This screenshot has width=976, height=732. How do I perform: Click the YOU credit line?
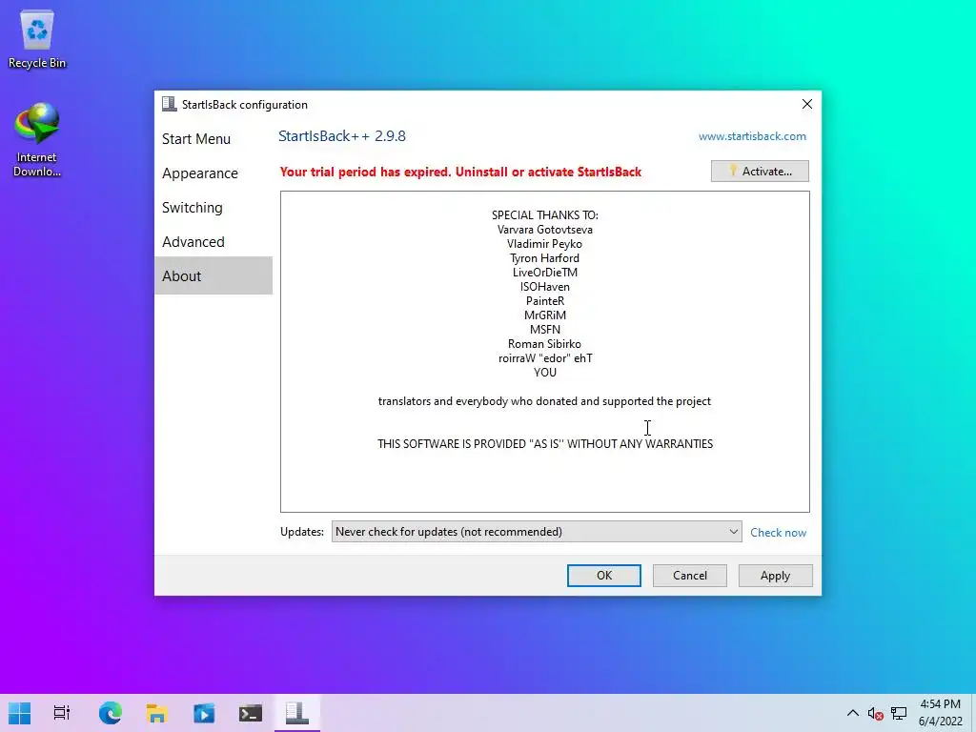tap(544, 373)
